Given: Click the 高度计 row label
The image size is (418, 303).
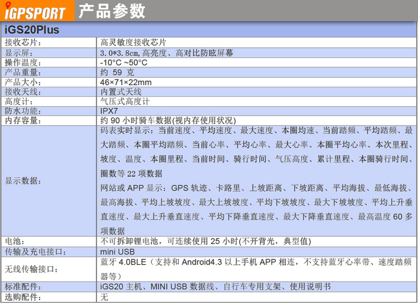Looking at the screenshot, I should [x=18, y=101].
